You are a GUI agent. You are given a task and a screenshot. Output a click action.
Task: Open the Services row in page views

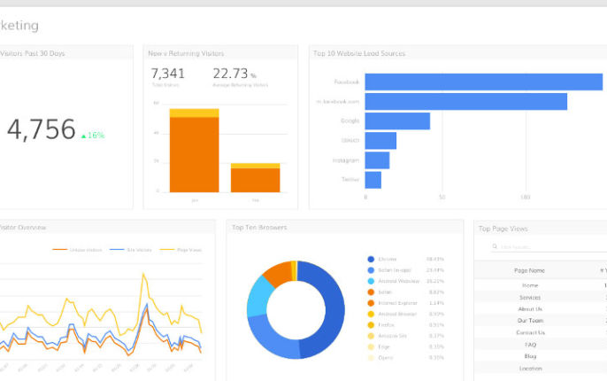(529, 297)
